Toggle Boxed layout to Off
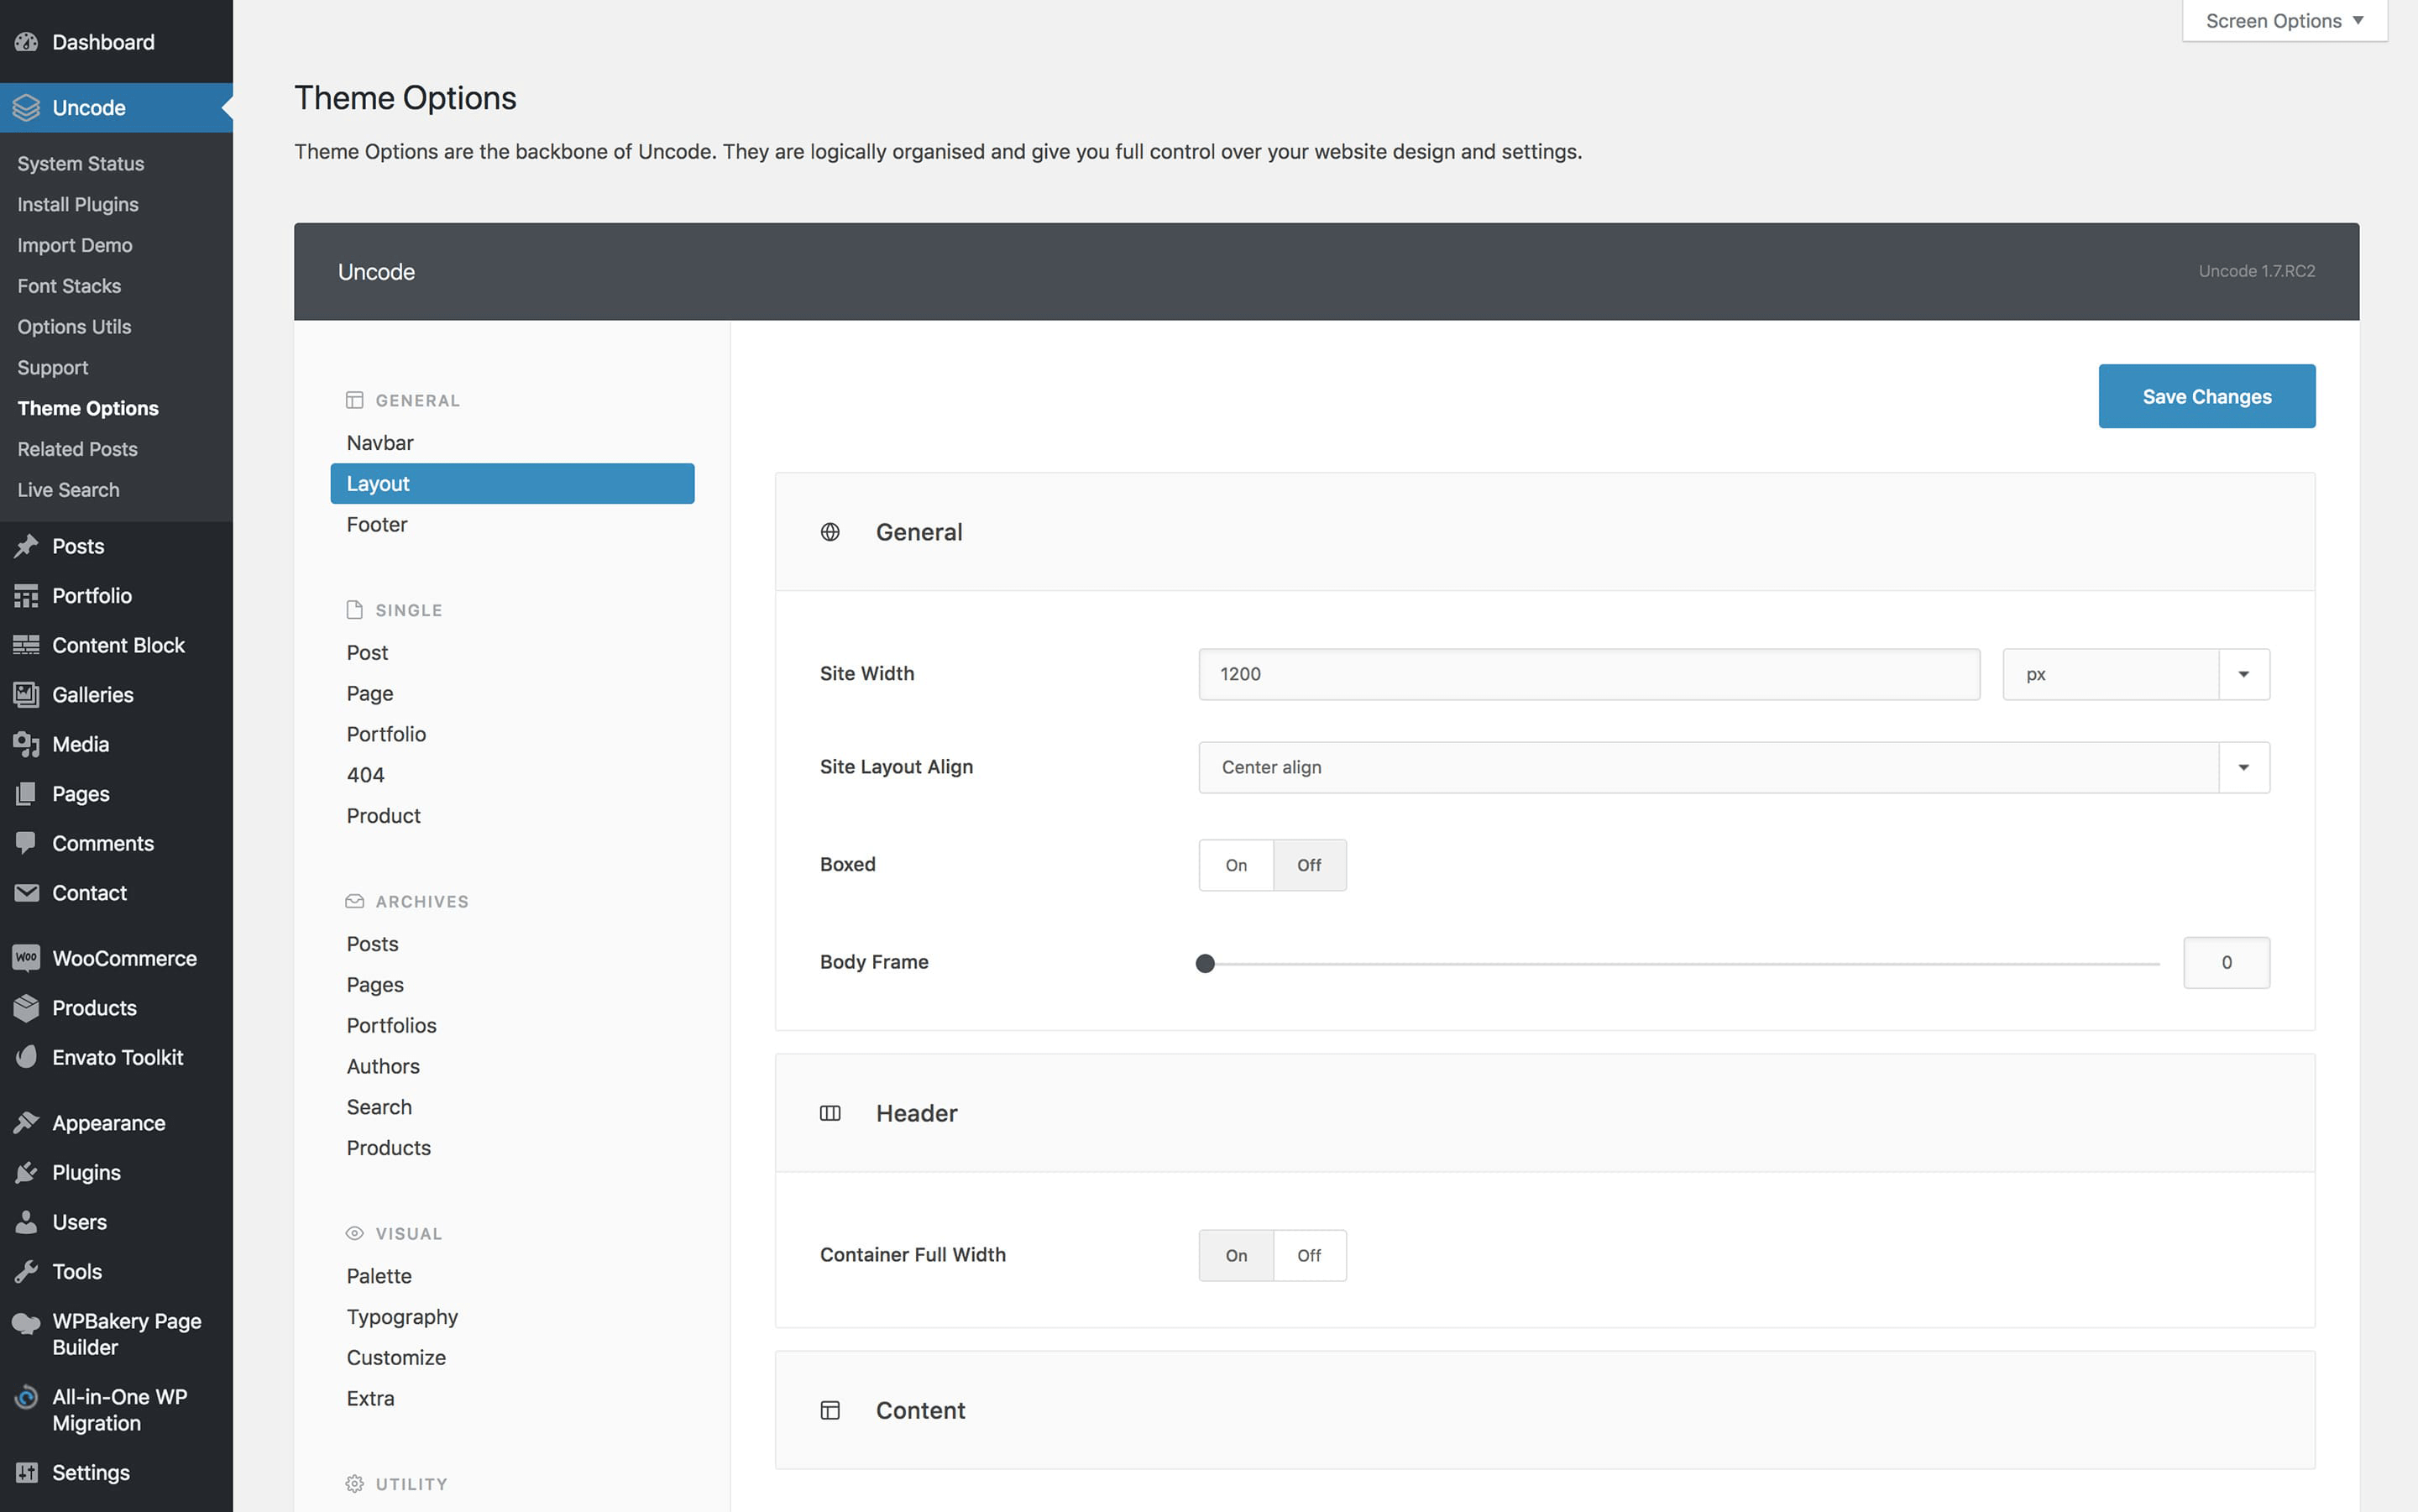Screen dimensions: 2418x1512 click(1308, 864)
